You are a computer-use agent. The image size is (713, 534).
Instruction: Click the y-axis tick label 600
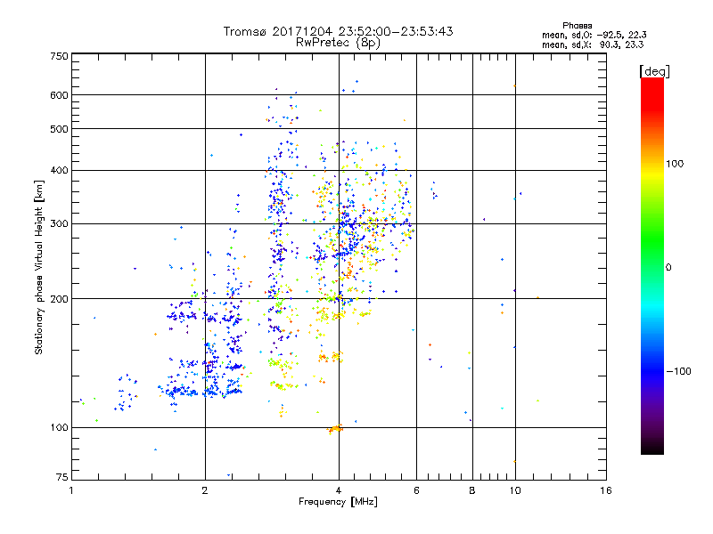click(x=59, y=95)
